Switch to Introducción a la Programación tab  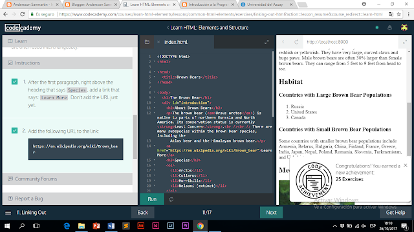[208, 5]
